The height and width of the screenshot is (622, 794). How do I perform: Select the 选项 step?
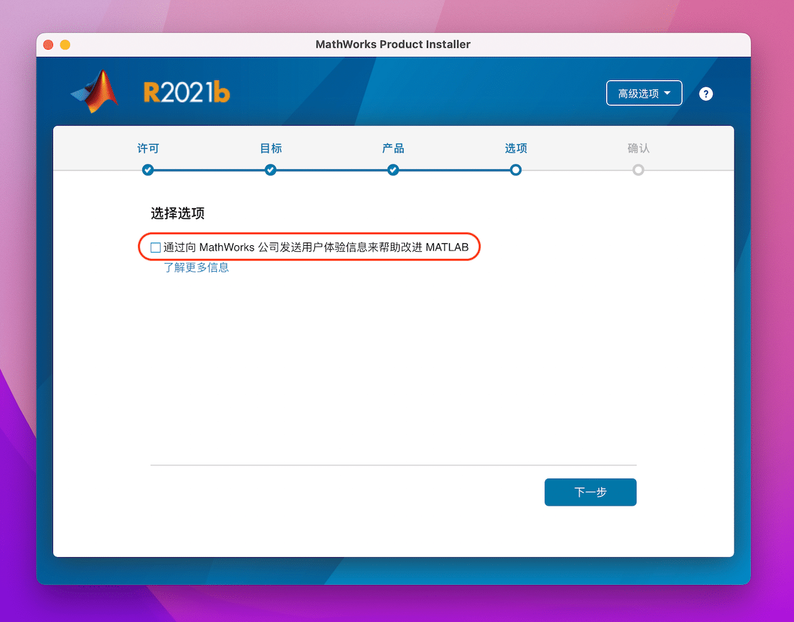[x=516, y=148]
